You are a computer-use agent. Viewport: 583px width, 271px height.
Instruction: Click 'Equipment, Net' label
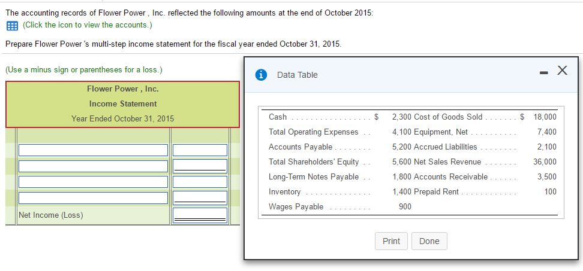pyautogui.click(x=441, y=132)
